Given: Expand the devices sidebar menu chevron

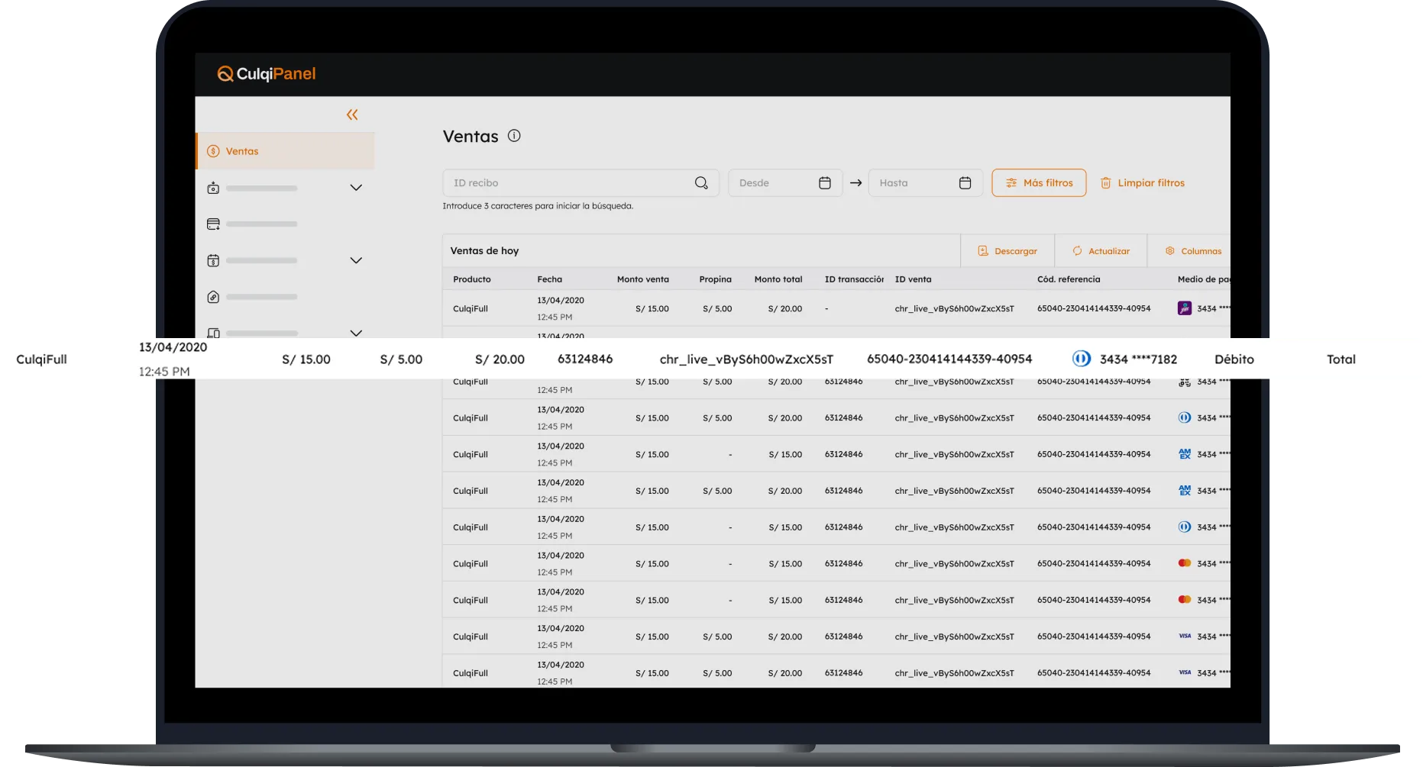Looking at the screenshot, I should pos(356,332).
